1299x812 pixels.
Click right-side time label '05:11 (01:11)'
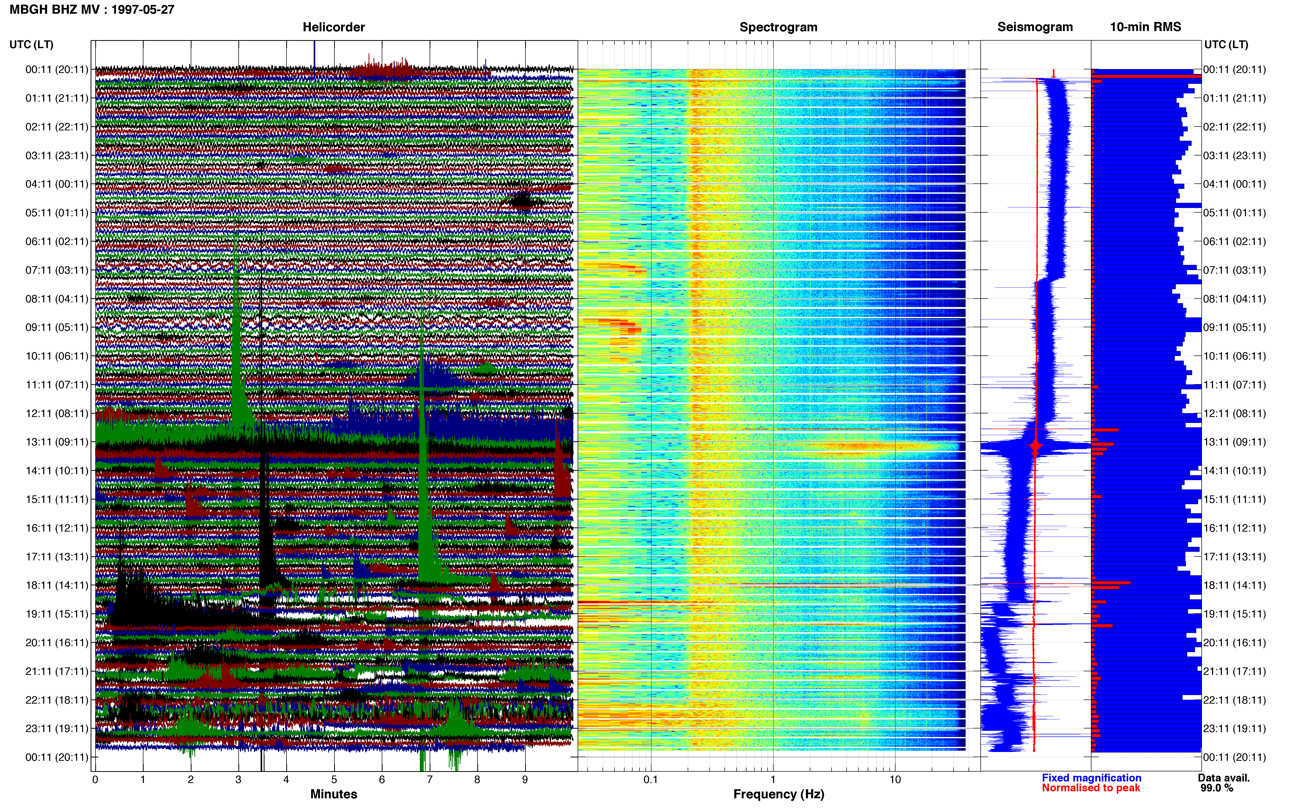point(1235,213)
